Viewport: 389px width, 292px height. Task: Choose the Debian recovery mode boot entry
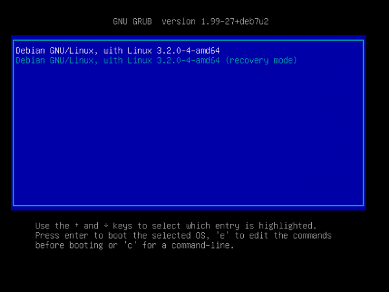(156, 60)
